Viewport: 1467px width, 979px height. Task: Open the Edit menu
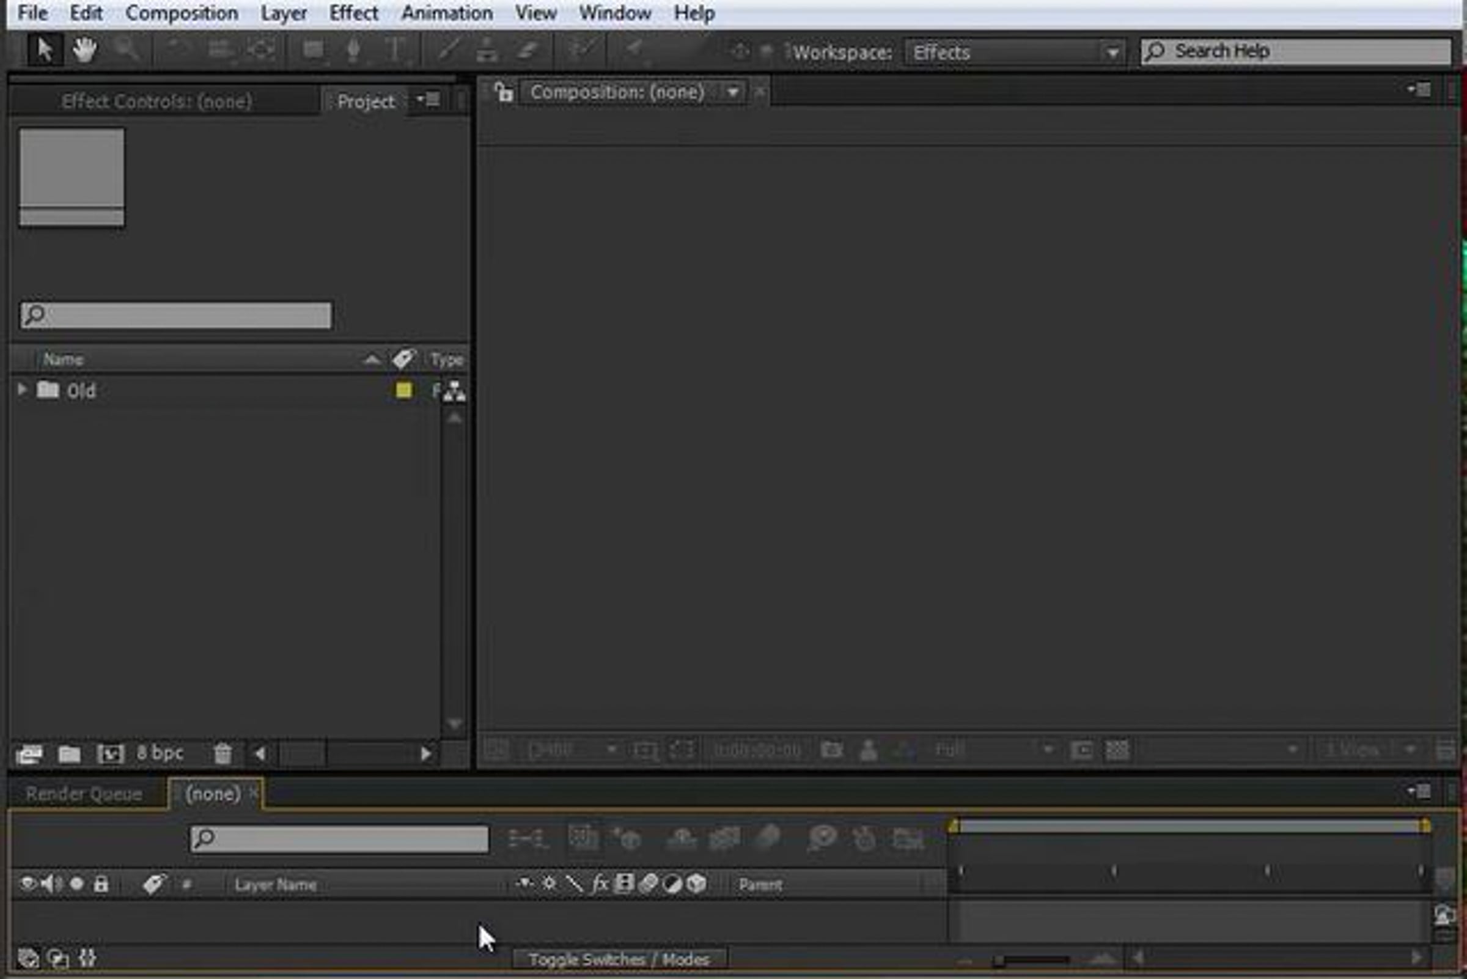pos(86,13)
